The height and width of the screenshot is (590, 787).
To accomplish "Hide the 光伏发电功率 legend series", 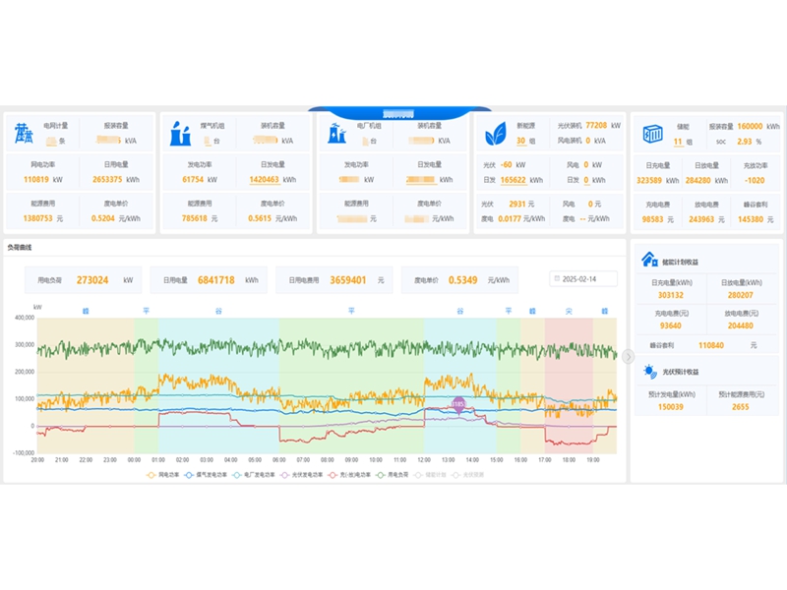I will (x=301, y=474).
